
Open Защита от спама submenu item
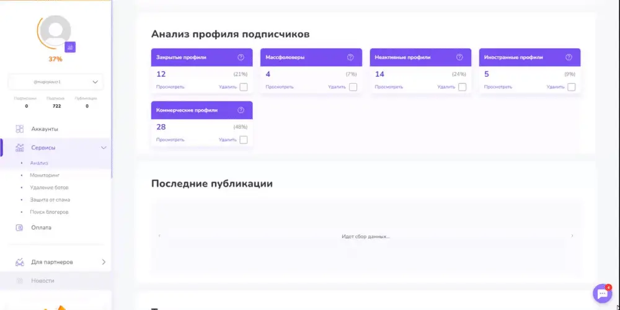[50, 200]
